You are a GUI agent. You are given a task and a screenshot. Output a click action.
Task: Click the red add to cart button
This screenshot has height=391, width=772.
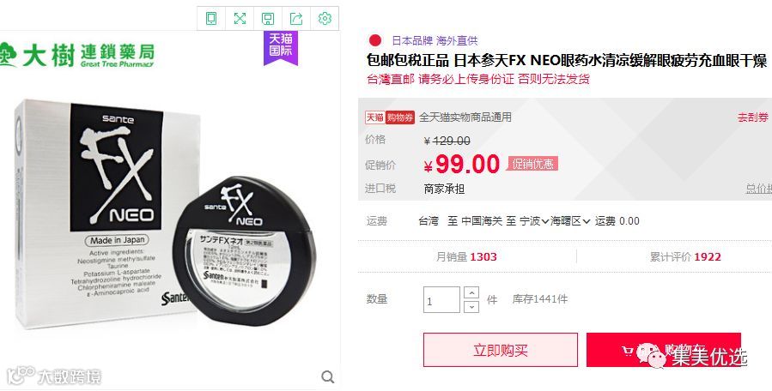tap(663, 350)
